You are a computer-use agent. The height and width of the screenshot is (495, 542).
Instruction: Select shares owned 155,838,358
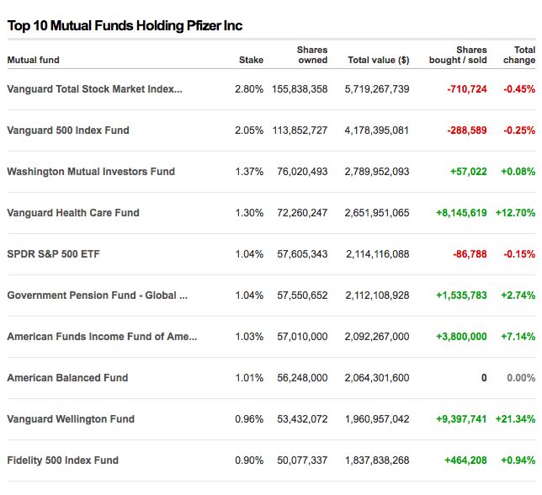coord(300,89)
